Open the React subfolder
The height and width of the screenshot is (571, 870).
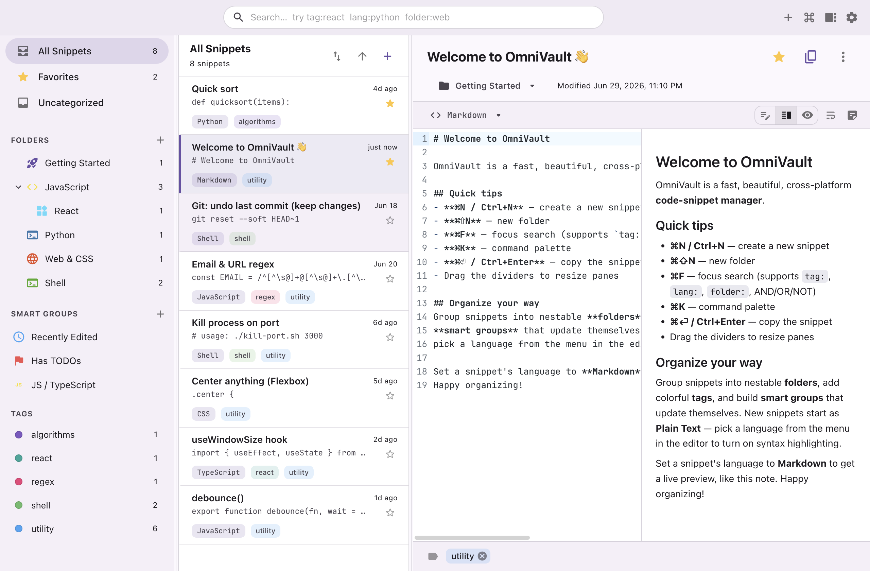coord(87,211)
